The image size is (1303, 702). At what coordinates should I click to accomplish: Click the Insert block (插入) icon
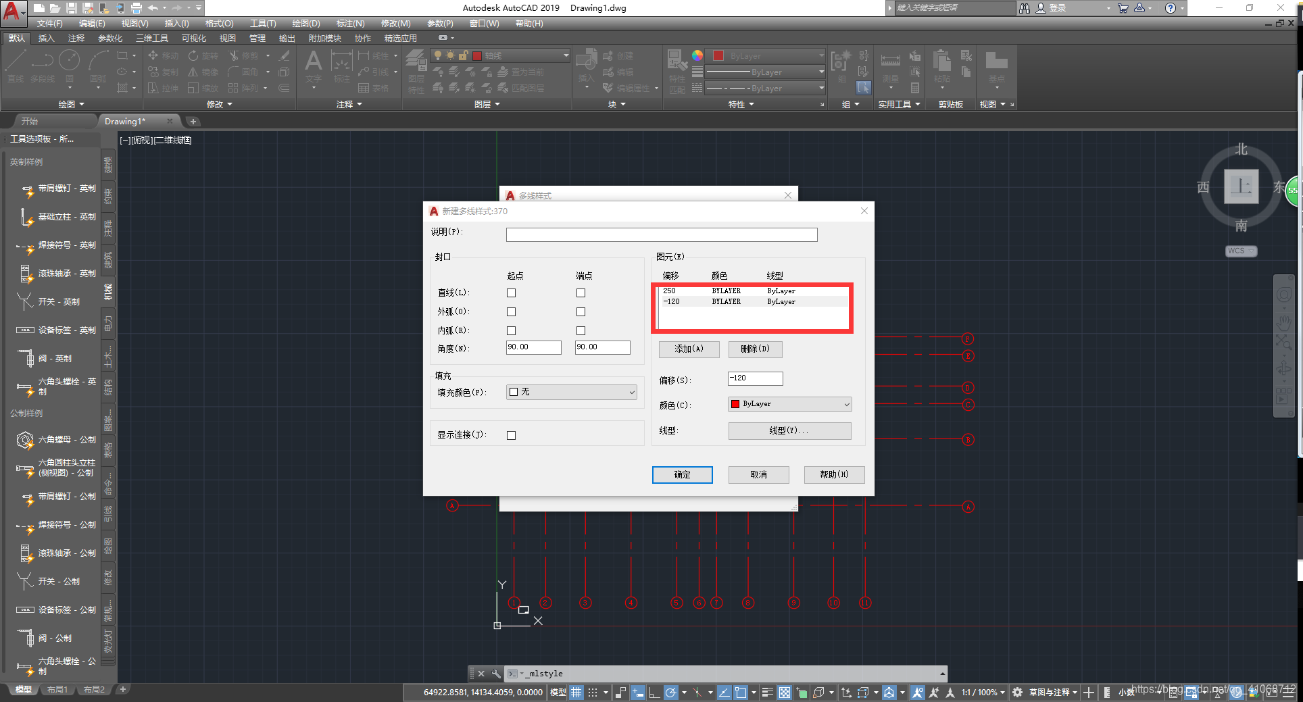[x=586, y=66]
